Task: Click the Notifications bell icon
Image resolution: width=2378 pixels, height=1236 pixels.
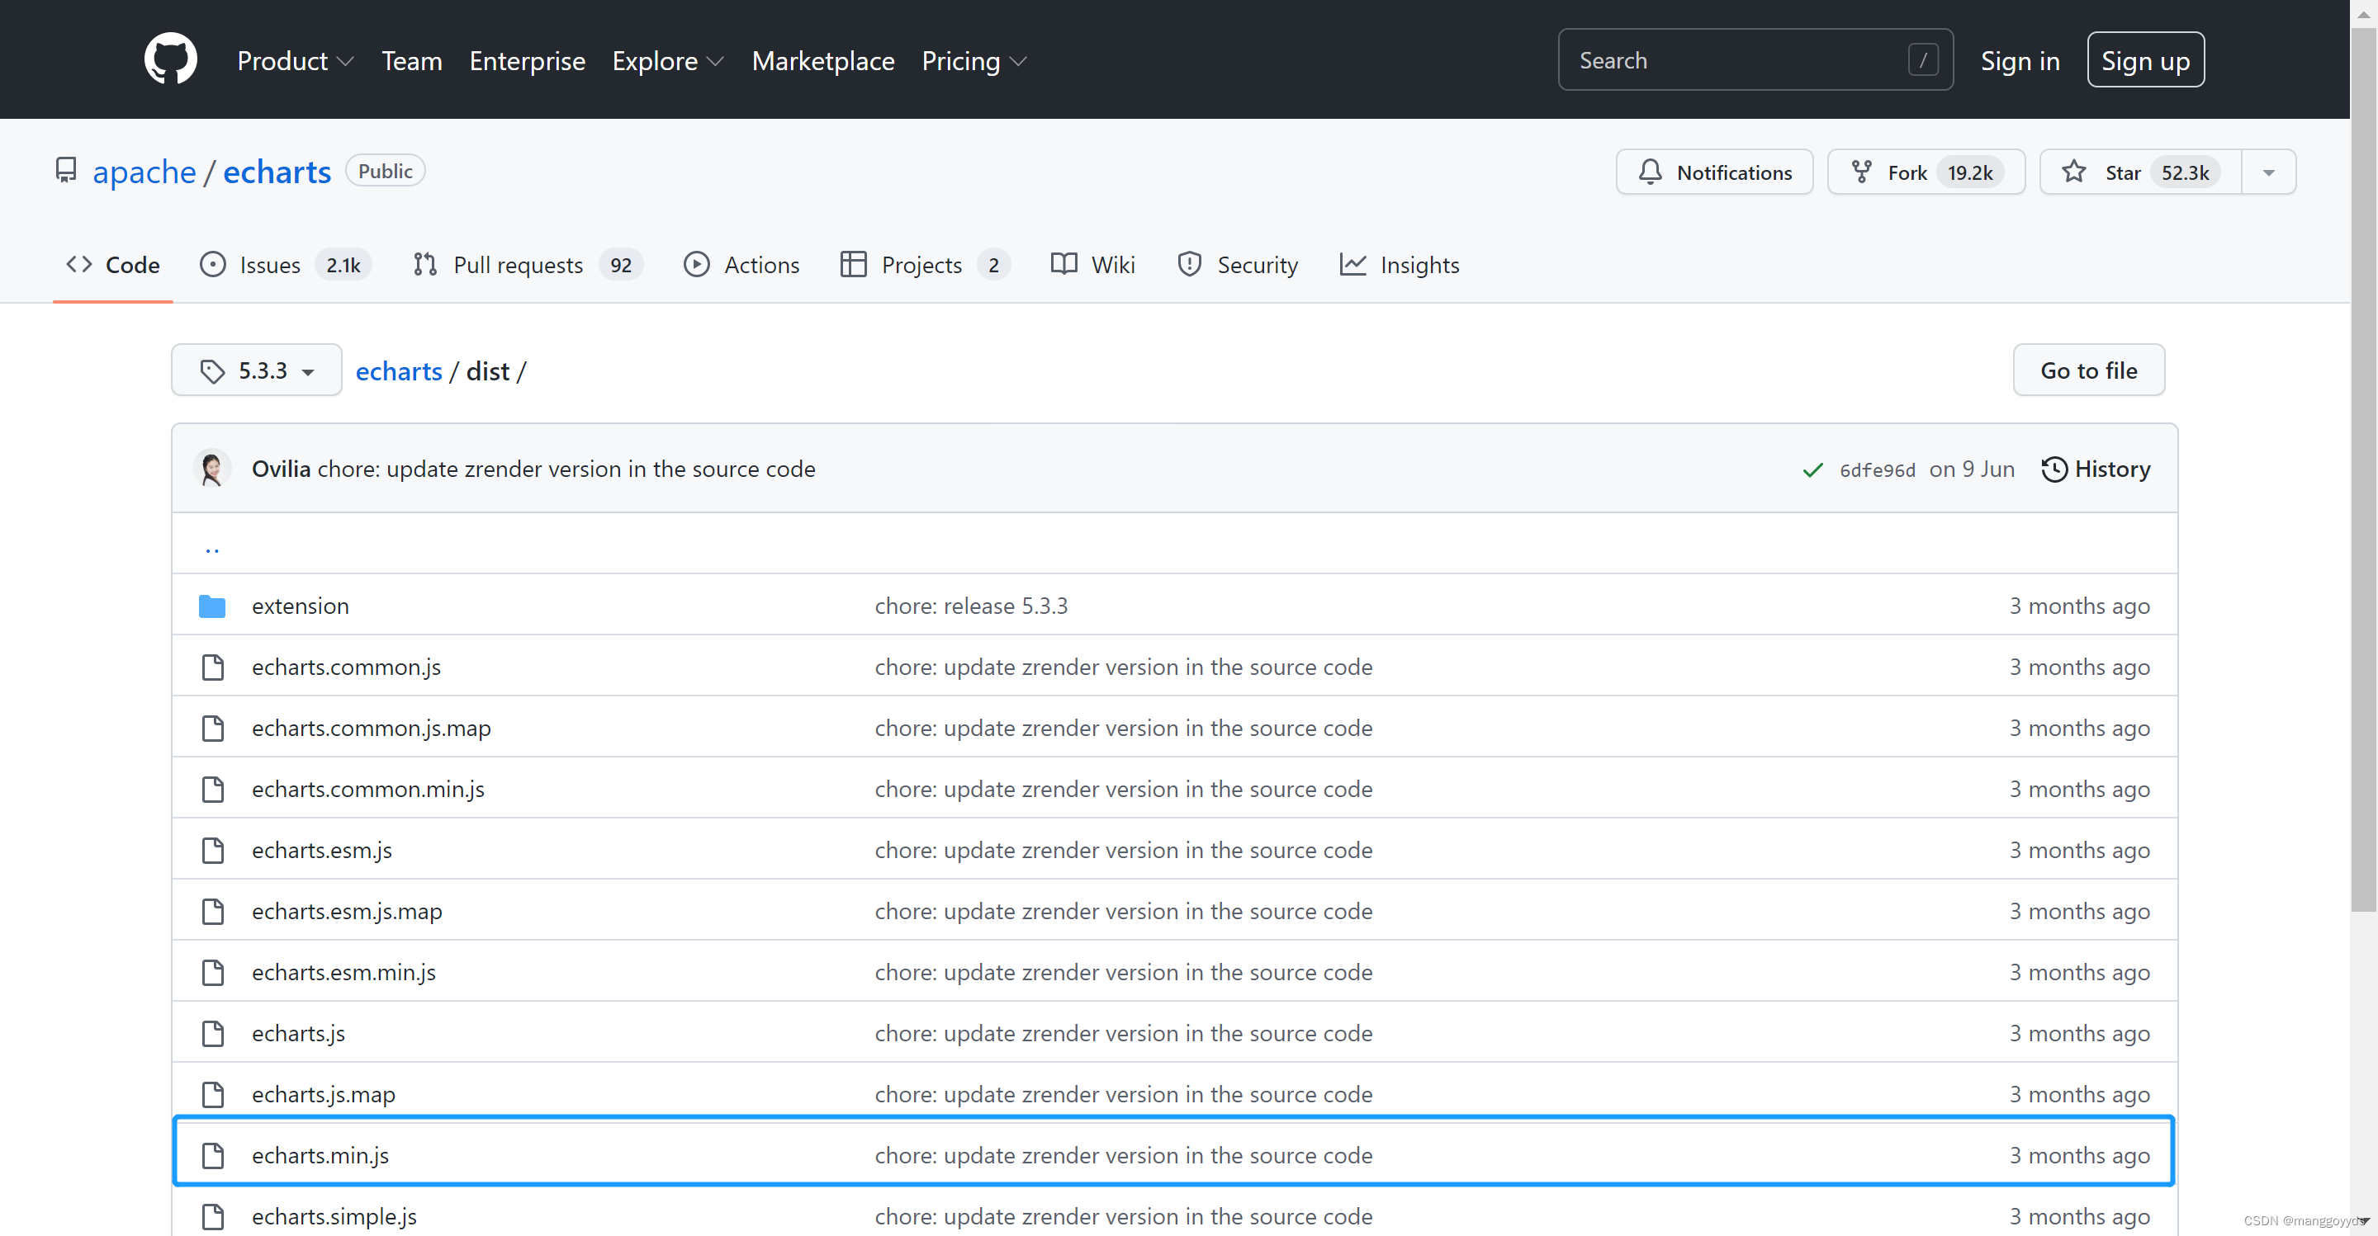Action: click(x=1650, y=172)
